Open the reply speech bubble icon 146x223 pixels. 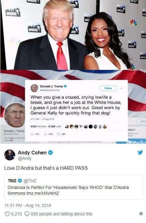tap(27, 214)
